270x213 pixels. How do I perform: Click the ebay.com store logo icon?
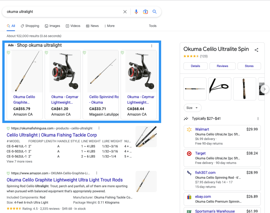coord(189,197)
